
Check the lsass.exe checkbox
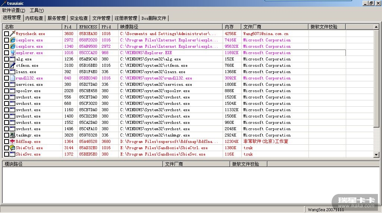(x=7, y=72)
